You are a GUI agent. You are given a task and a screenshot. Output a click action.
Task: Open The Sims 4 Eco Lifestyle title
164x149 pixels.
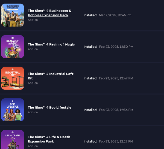49,108
